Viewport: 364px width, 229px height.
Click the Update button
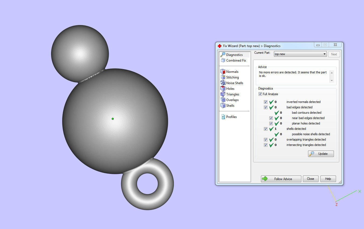point(321,154)
